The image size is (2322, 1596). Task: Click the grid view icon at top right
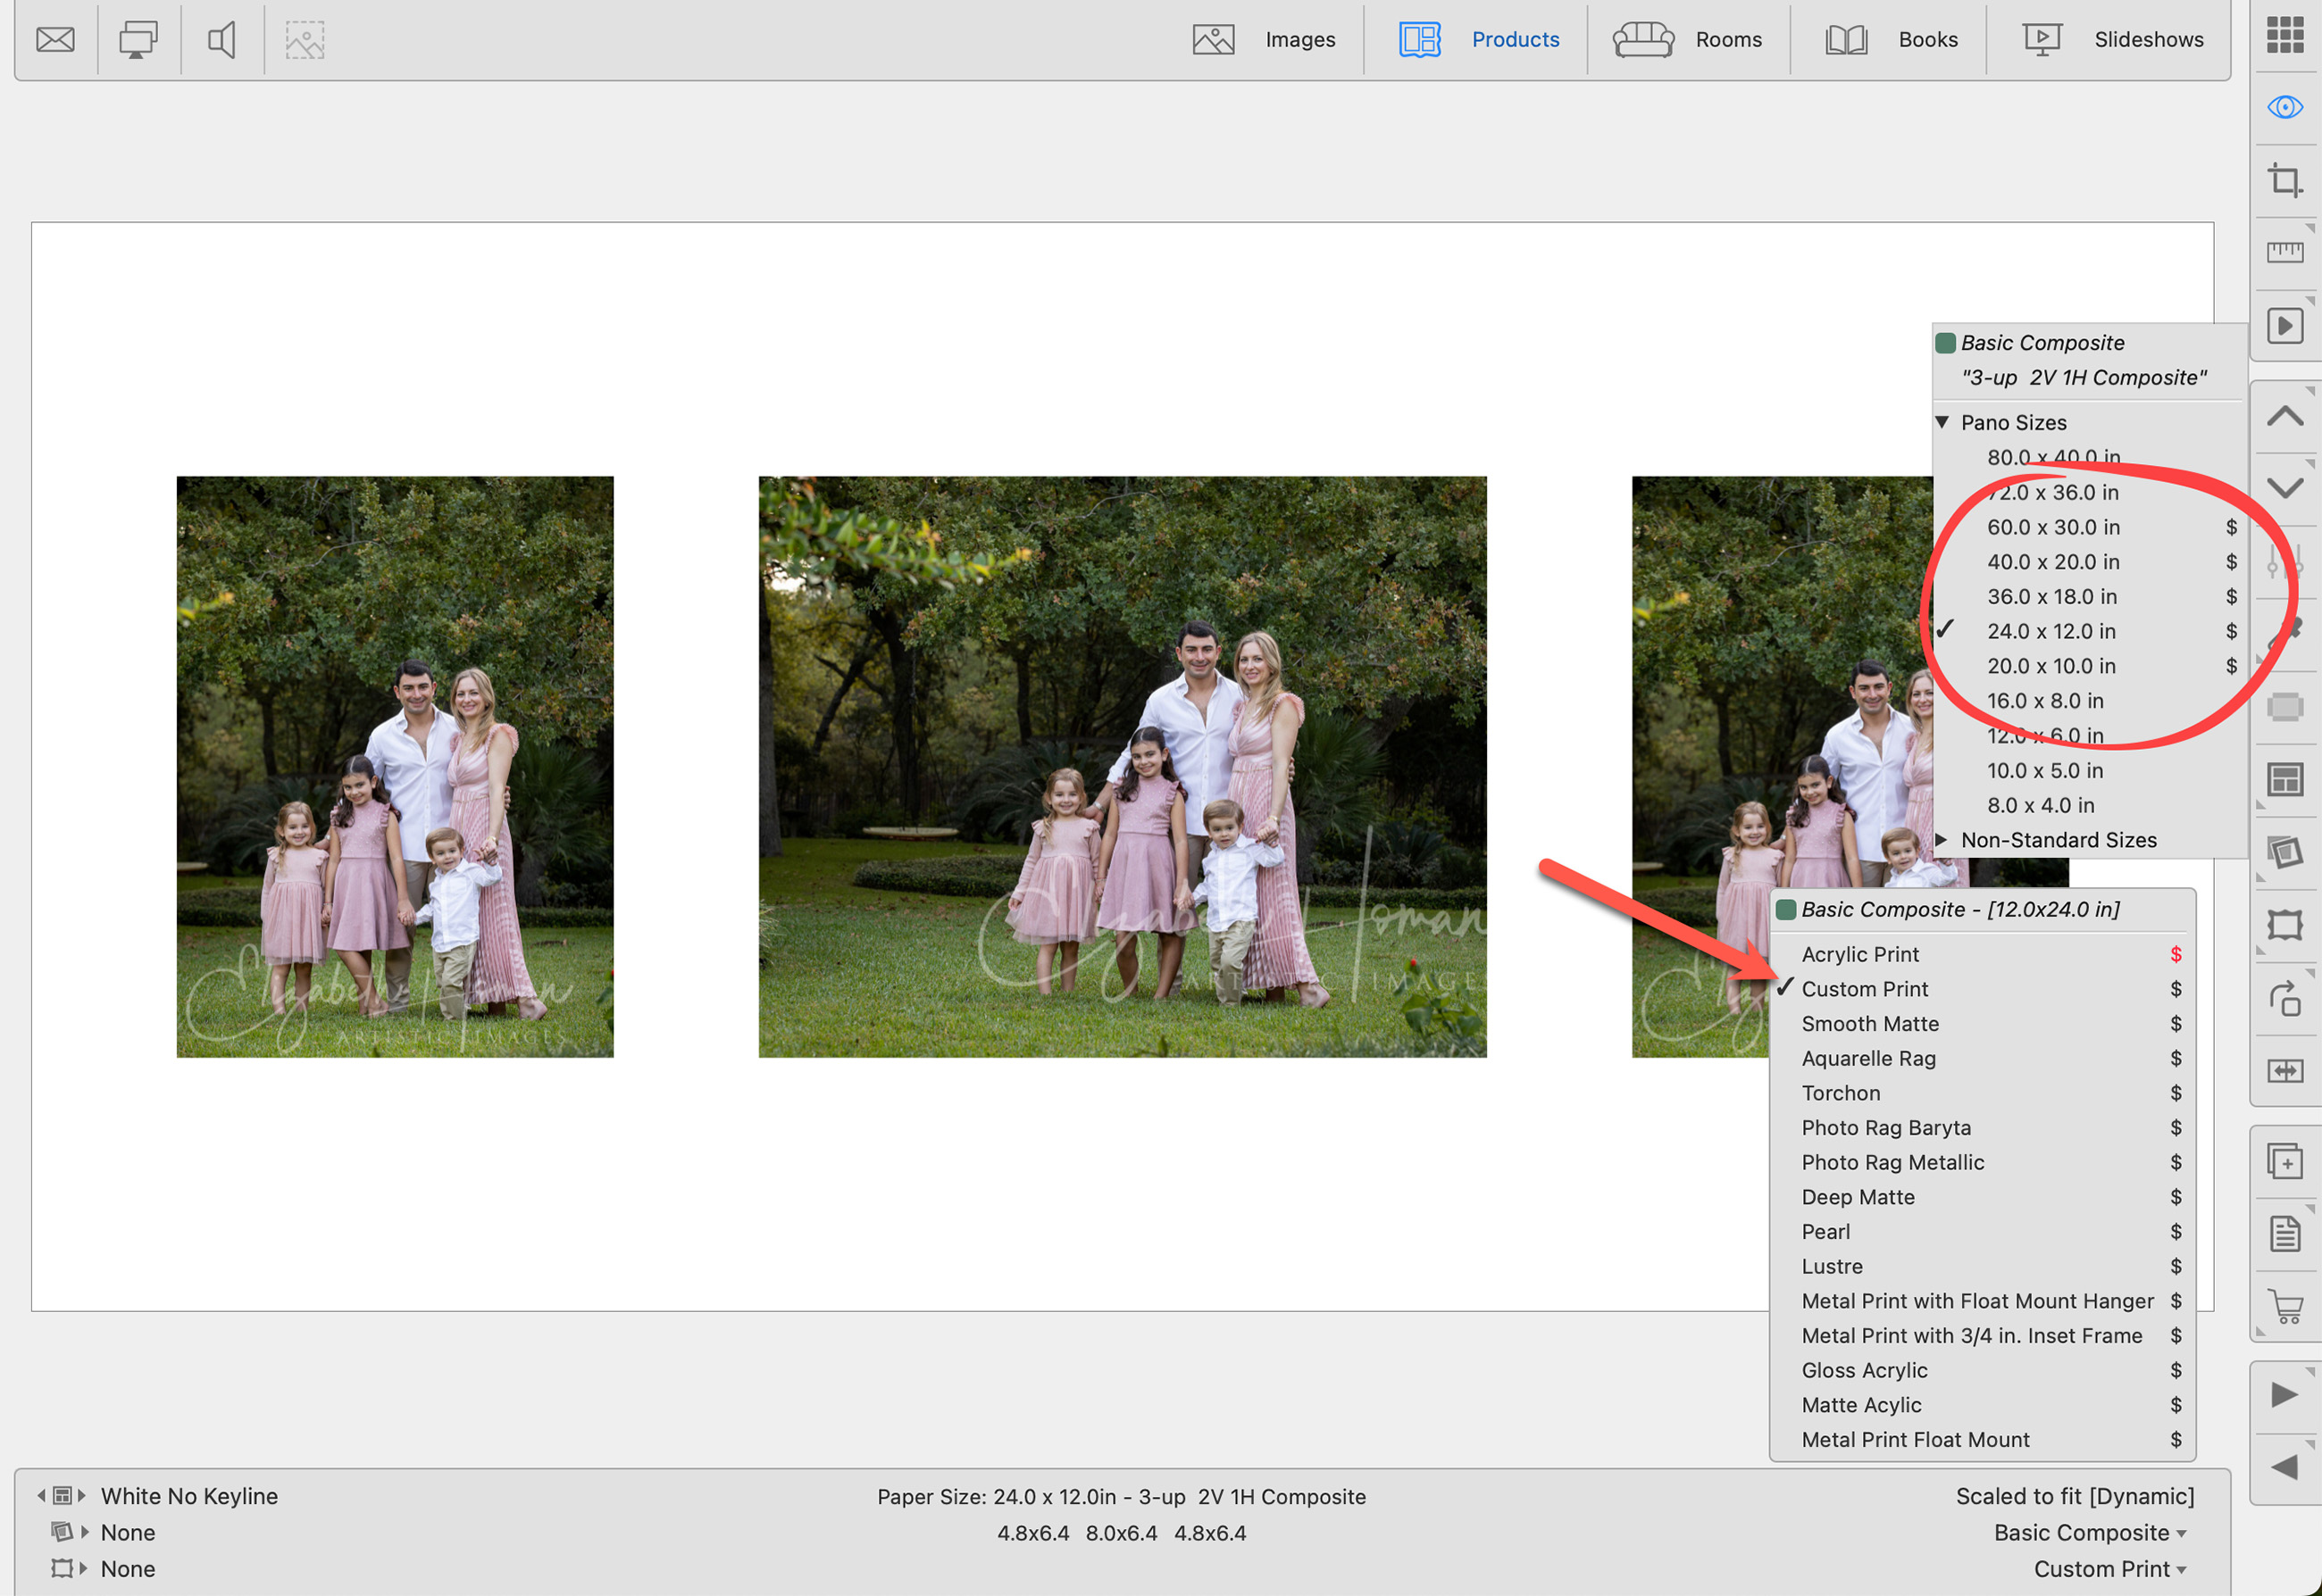point(2285,34)
